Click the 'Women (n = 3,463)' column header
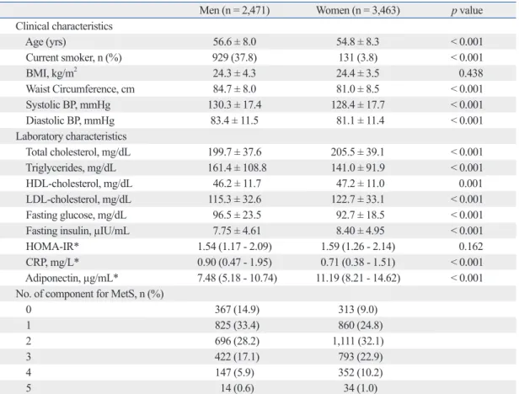 (x=358, y=10)
